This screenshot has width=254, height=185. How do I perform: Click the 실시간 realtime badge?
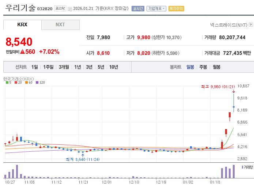pyautogui.click(x=138, y=8)
